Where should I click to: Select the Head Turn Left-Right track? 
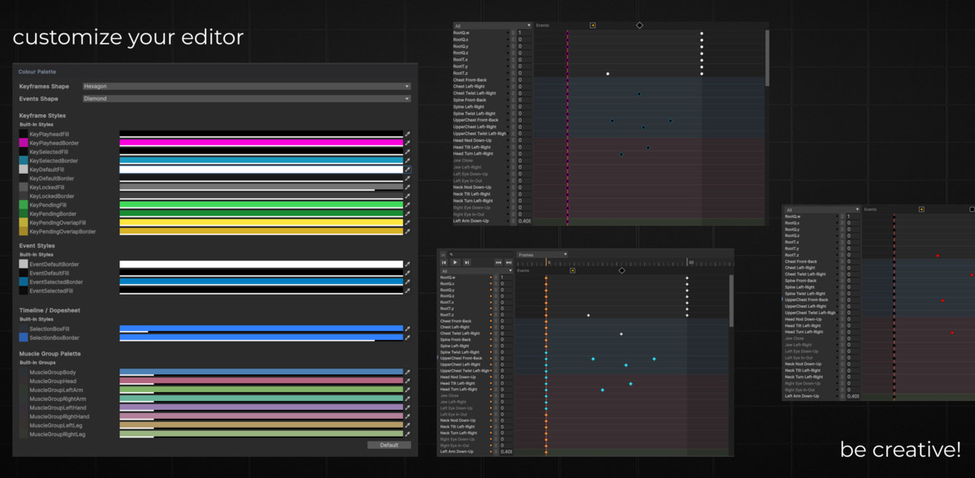point(463,390)
